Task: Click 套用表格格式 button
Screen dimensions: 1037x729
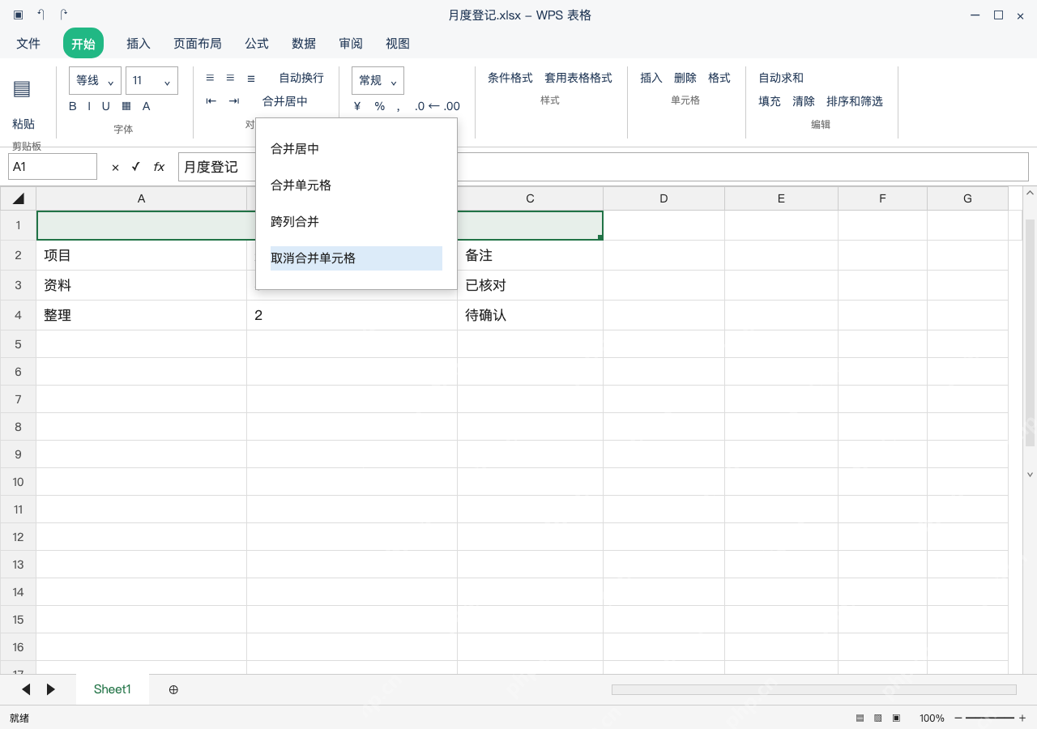Action: click(578, 78)
